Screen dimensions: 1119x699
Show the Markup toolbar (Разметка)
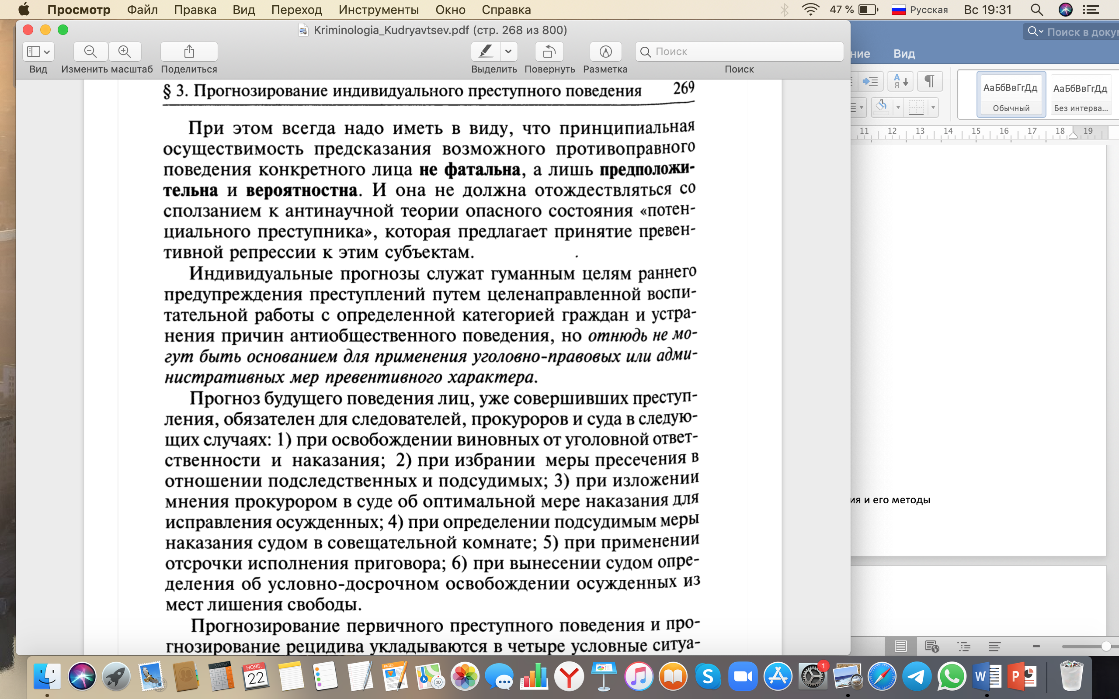605,51
